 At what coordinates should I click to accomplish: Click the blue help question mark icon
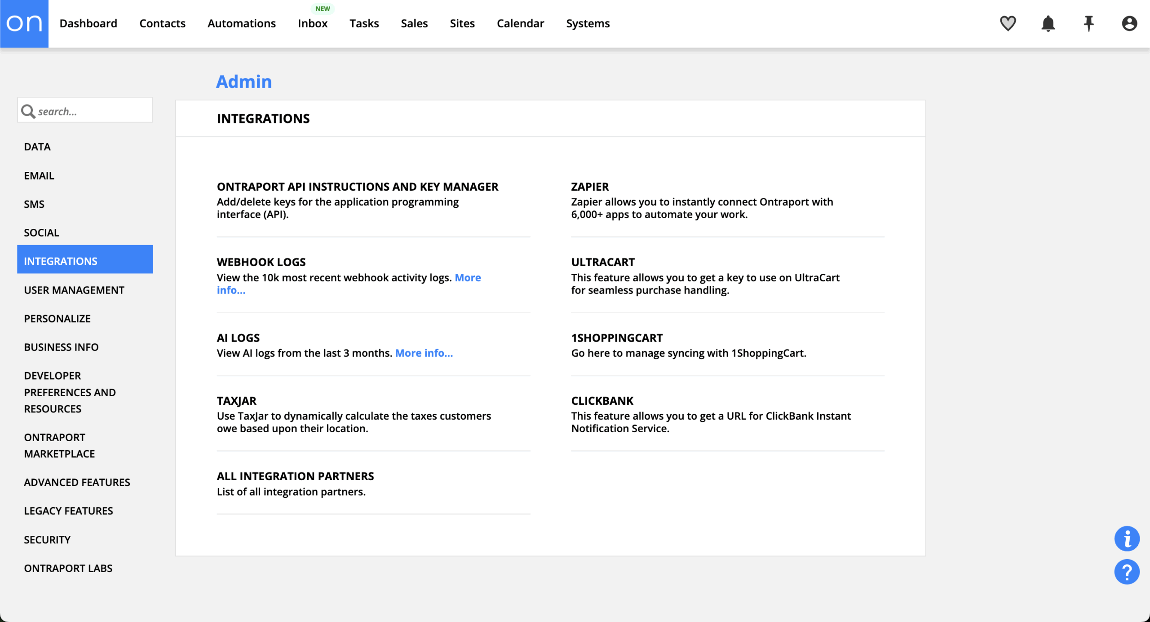[x=1127, y=572]
